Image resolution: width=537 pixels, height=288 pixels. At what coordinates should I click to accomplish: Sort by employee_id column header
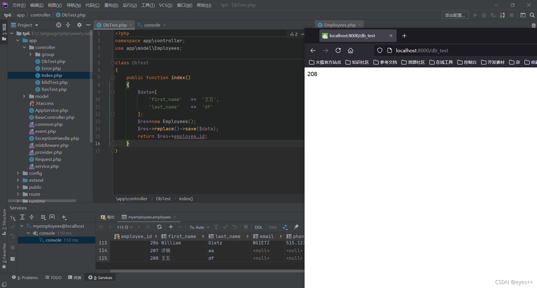point(136,236)
